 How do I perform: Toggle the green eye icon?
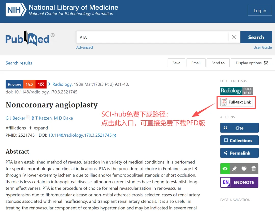coord(225,169)
